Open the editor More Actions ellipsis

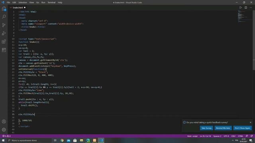click(x=251, y=8)
